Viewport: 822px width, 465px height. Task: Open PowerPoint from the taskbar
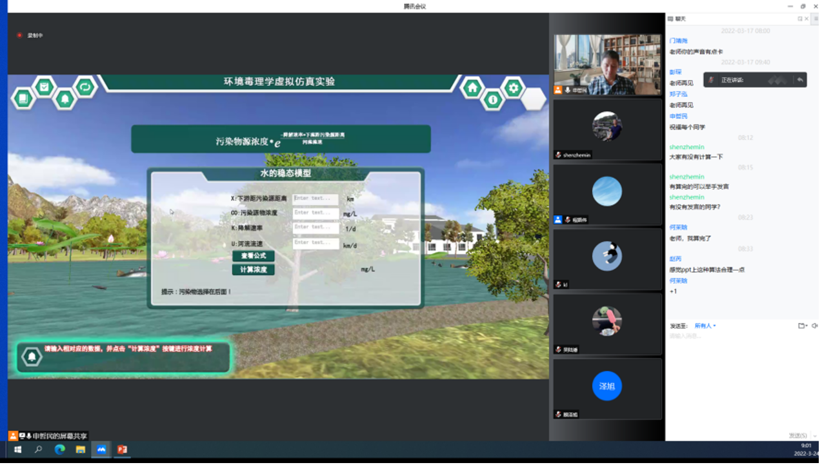click(122, 450)
